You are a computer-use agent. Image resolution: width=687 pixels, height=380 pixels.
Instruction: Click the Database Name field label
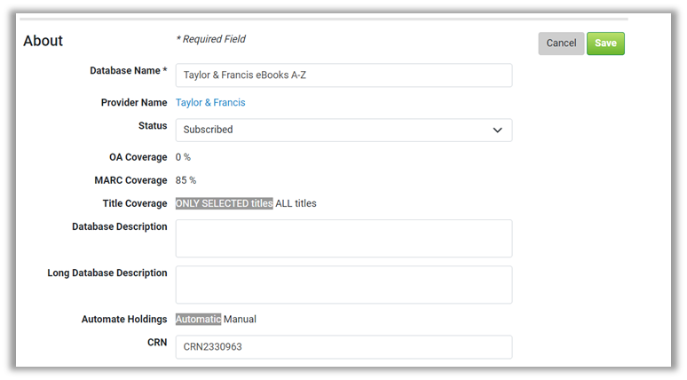click(x=128, y=71)
